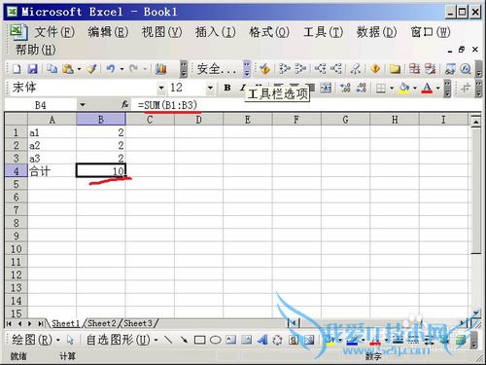Click the Font Color red A swatch
The image size is (486, 365).
pos(427,88)
